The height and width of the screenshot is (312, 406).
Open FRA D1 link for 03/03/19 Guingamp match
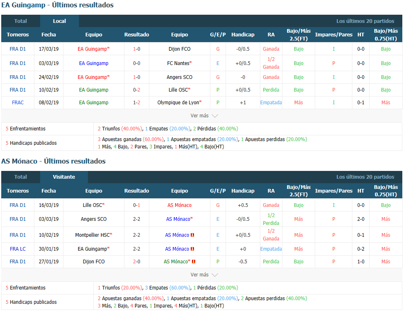18,63
